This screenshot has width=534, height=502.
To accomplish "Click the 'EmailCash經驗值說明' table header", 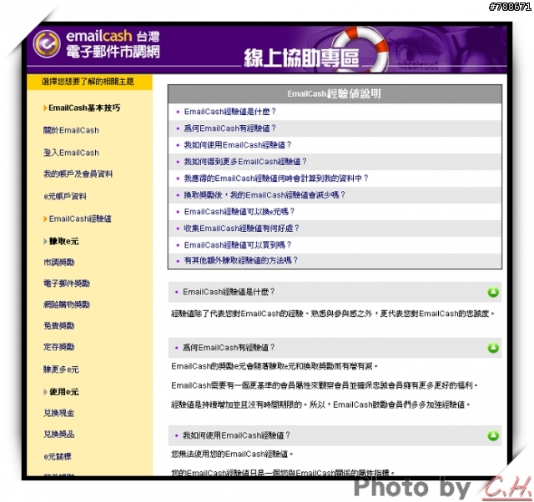I will point(335,94).
